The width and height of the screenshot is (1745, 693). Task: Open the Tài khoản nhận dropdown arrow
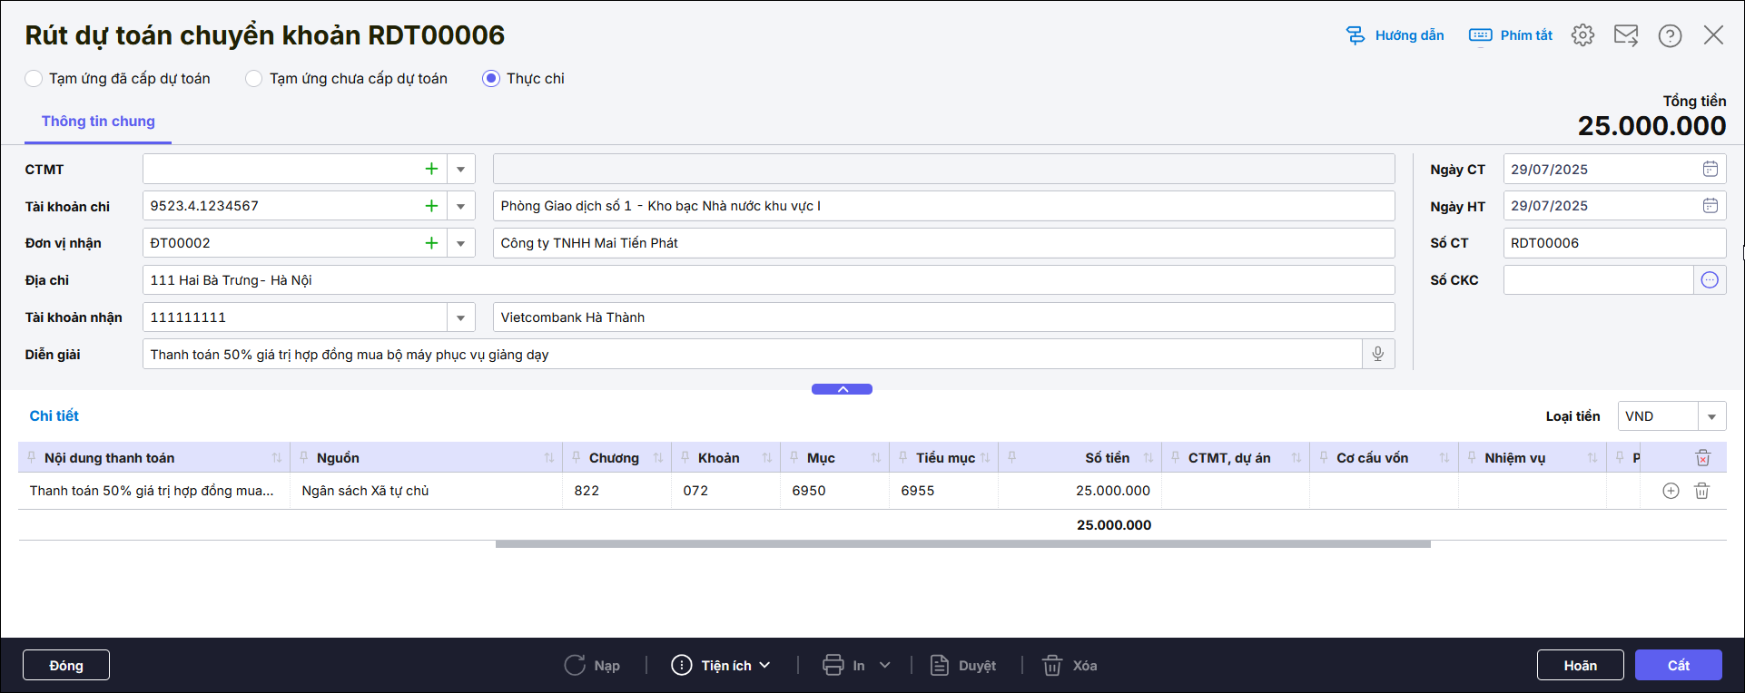[460, 317]
